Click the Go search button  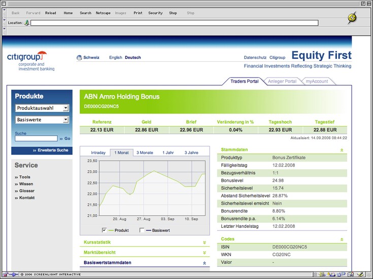click(x=65, y=138)
